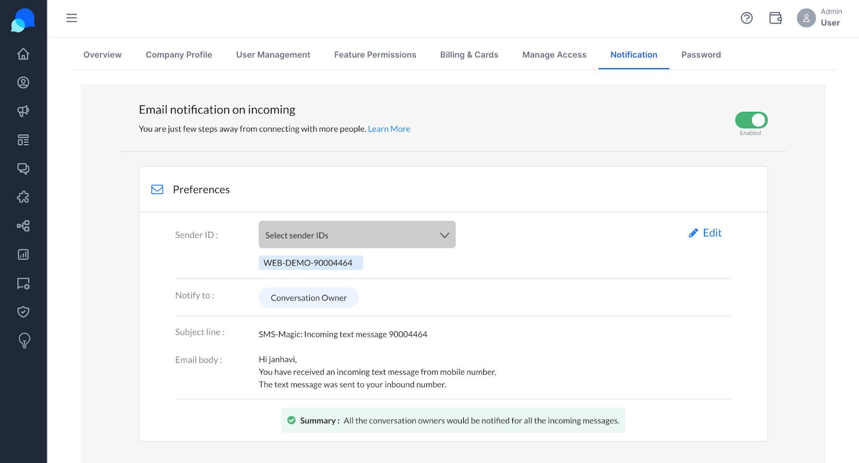Open the wallet credits icon
The image size is (859, 463).
click(x=776, y=18)
